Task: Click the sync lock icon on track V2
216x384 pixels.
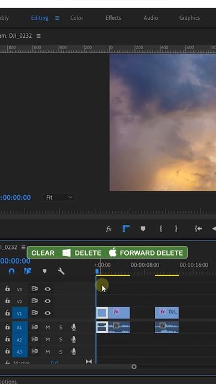Action: click(35, 301)
